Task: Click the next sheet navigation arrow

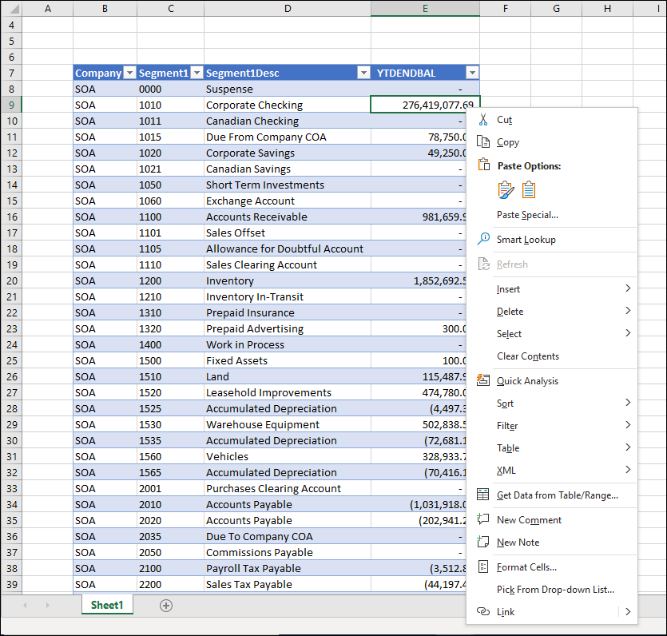Action: [47, 605]
